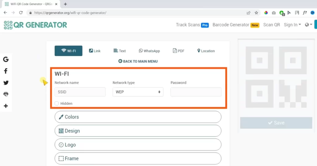The image size is (317, 166).
Task: Open the Network type WEP dropdown
Action: click(138, 92)
